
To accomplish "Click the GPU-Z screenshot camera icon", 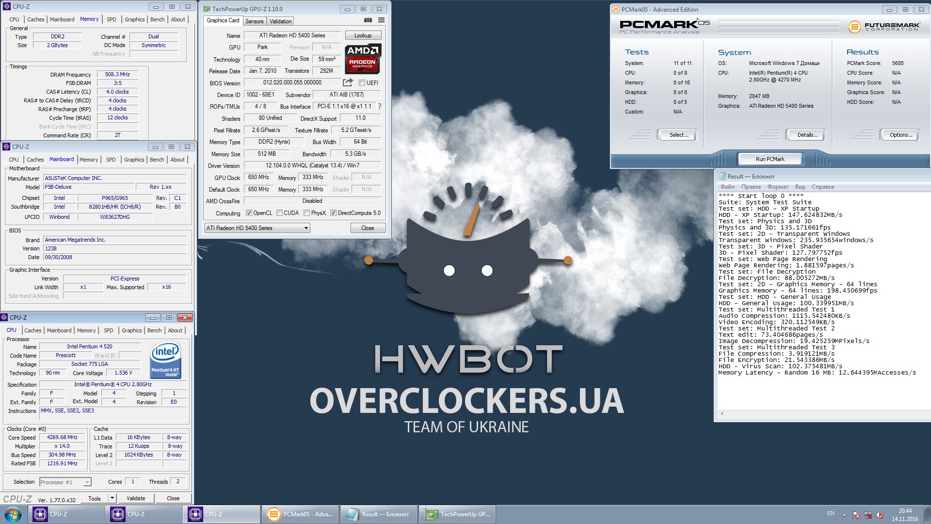I will pyautogui.click(x=368, y=20).
